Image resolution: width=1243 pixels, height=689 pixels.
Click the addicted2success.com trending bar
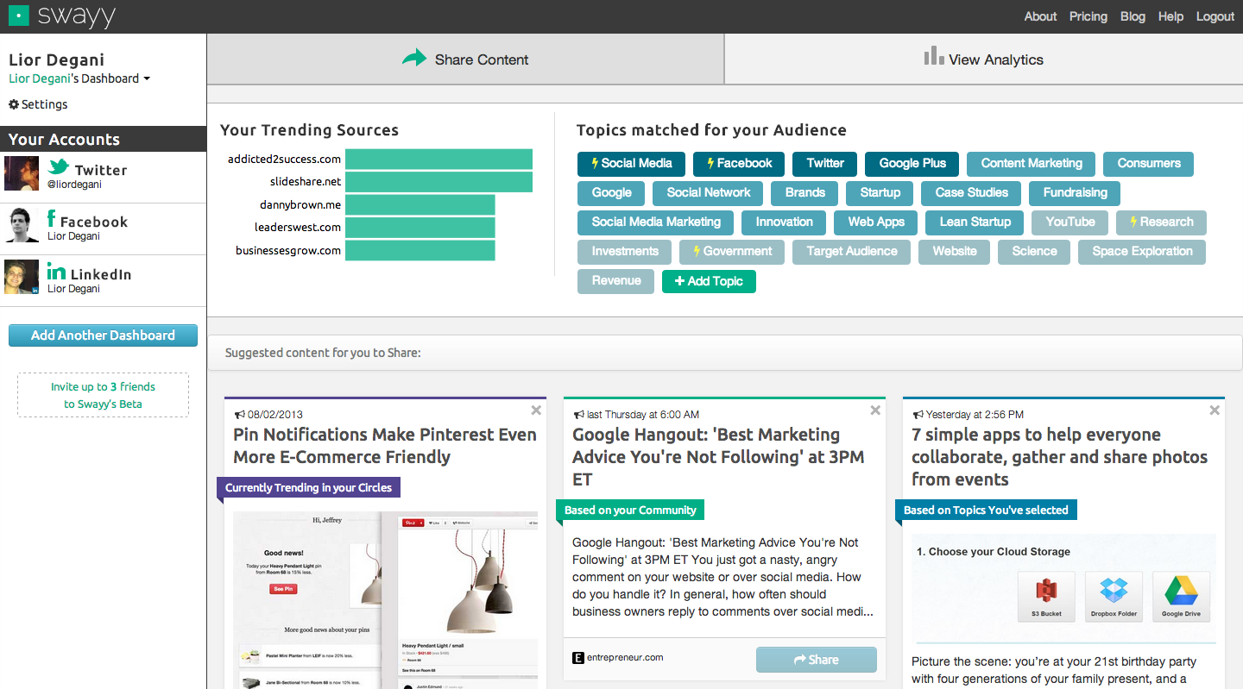click(439, 160)
